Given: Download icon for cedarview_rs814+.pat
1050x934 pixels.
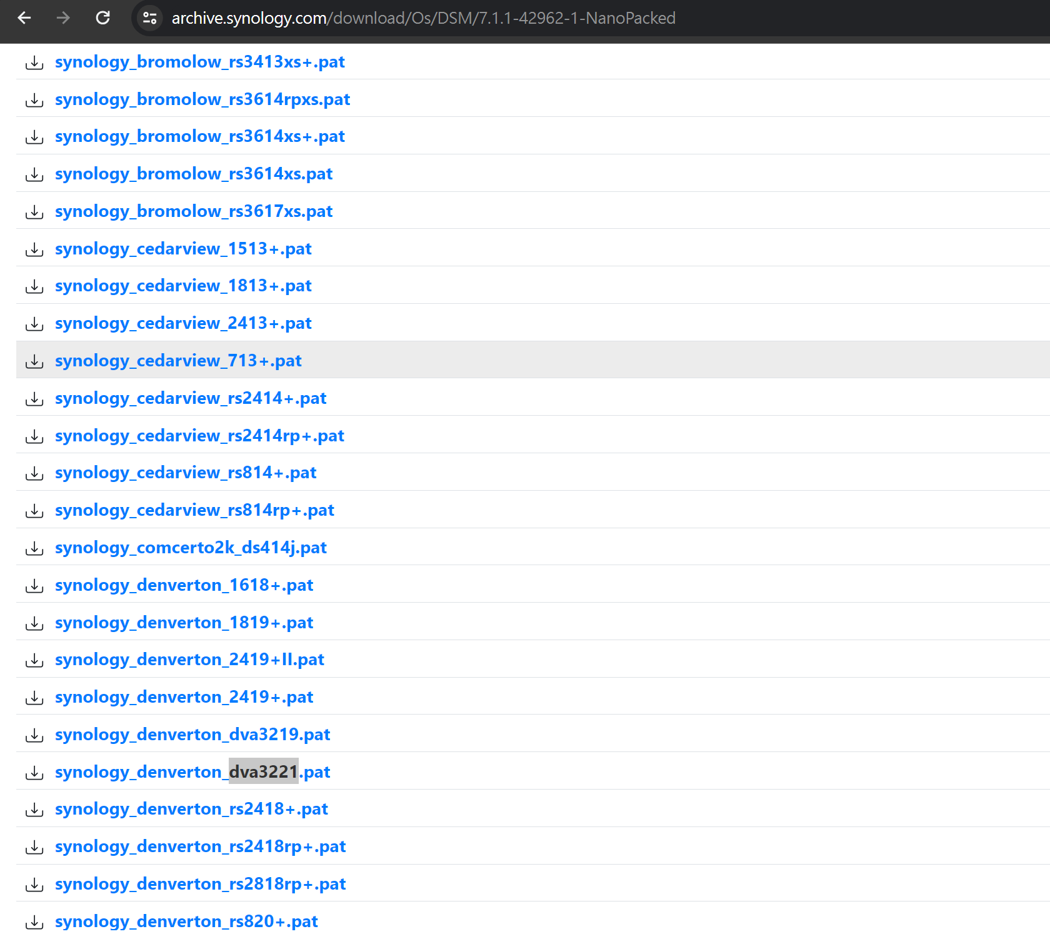Looking at the screenshot, I should pos(34,473).
